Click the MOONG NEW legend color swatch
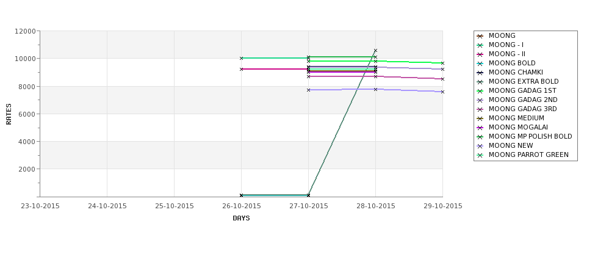Screen dimensions: 595x262 click(480, 146)
